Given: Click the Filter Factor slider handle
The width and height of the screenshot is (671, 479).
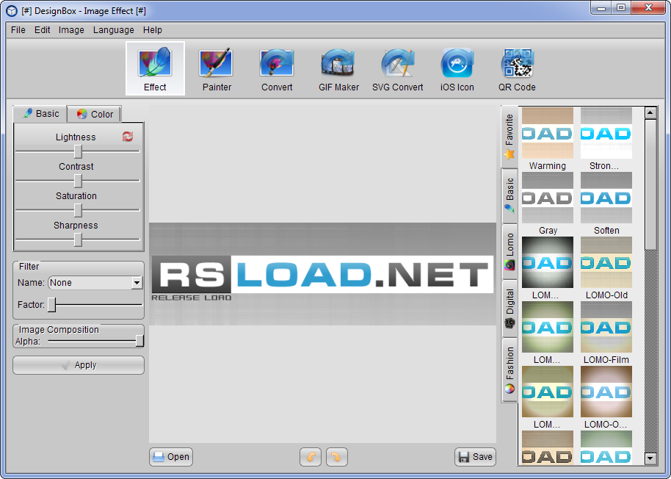Looking at the screenshot, I should tap(52, 305).
